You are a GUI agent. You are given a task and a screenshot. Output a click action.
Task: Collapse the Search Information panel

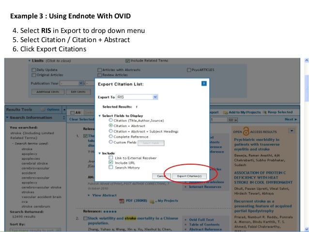click(7, 118)
